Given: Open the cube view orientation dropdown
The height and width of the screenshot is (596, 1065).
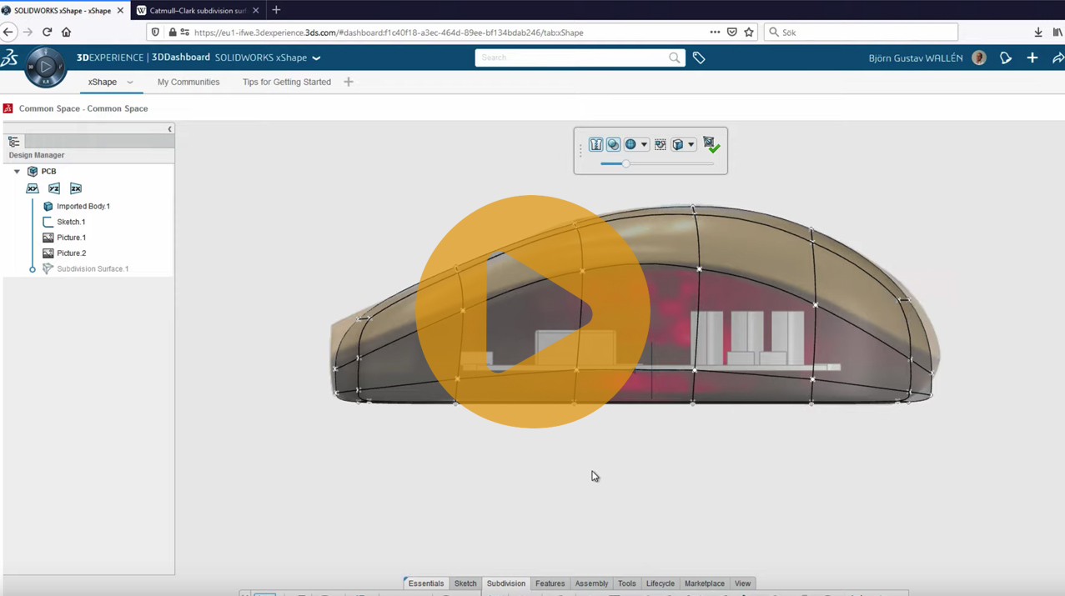Looking at the screenshot, I should [691, 145].
